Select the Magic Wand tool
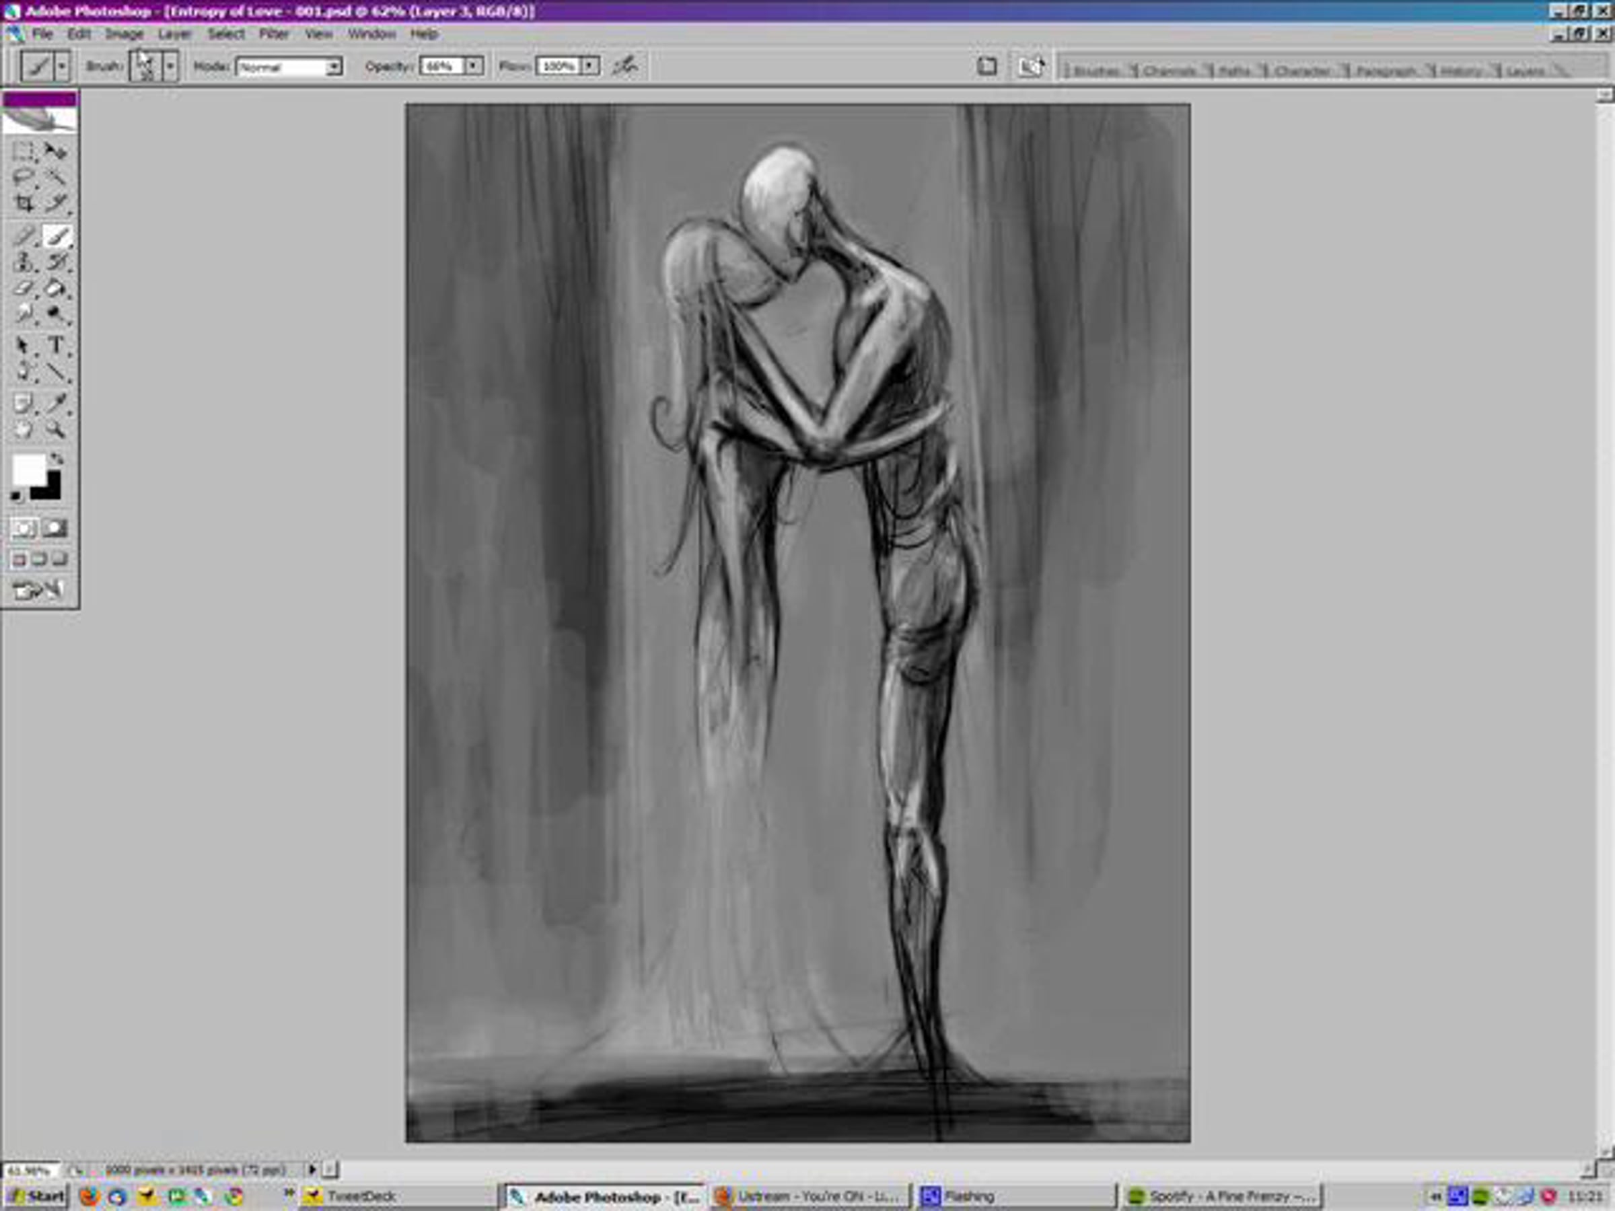Viewport: 1615px width, 1211px height. click(x=55, y=178)
